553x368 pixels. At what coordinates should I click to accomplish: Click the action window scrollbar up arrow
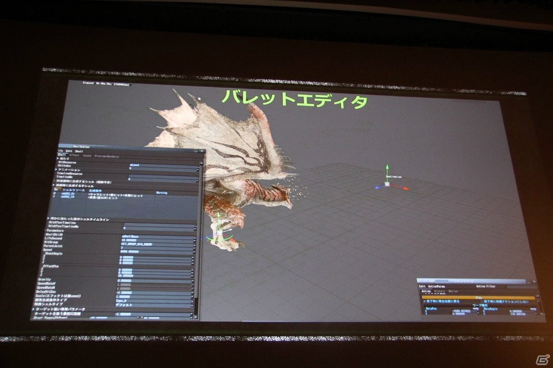(x=538, y=297)
